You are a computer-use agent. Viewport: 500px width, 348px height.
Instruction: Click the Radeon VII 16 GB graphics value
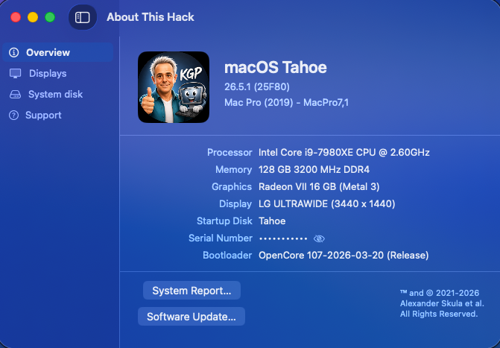tap(319, 186)
